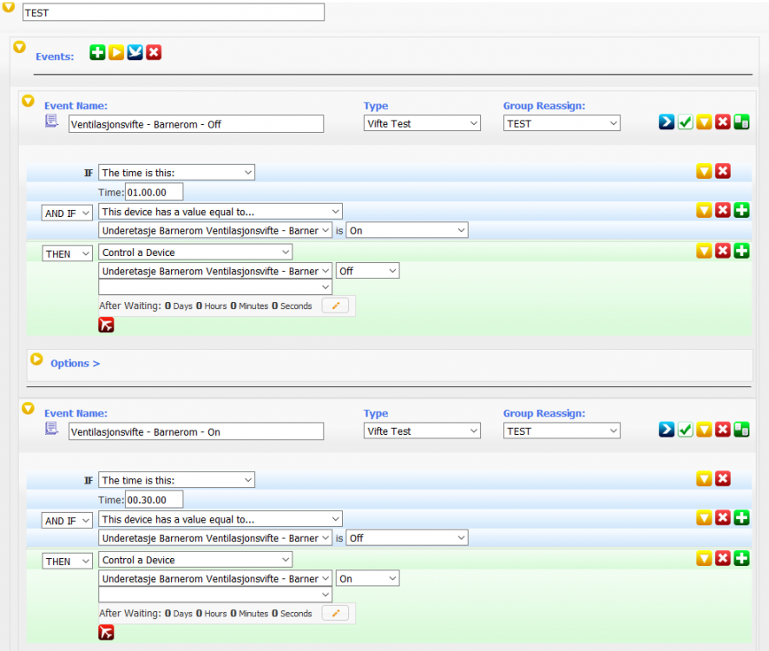Delete the 'Barnerom - On' event with the red X
Screen dimensions: 769x651
[x=722, y=430]
